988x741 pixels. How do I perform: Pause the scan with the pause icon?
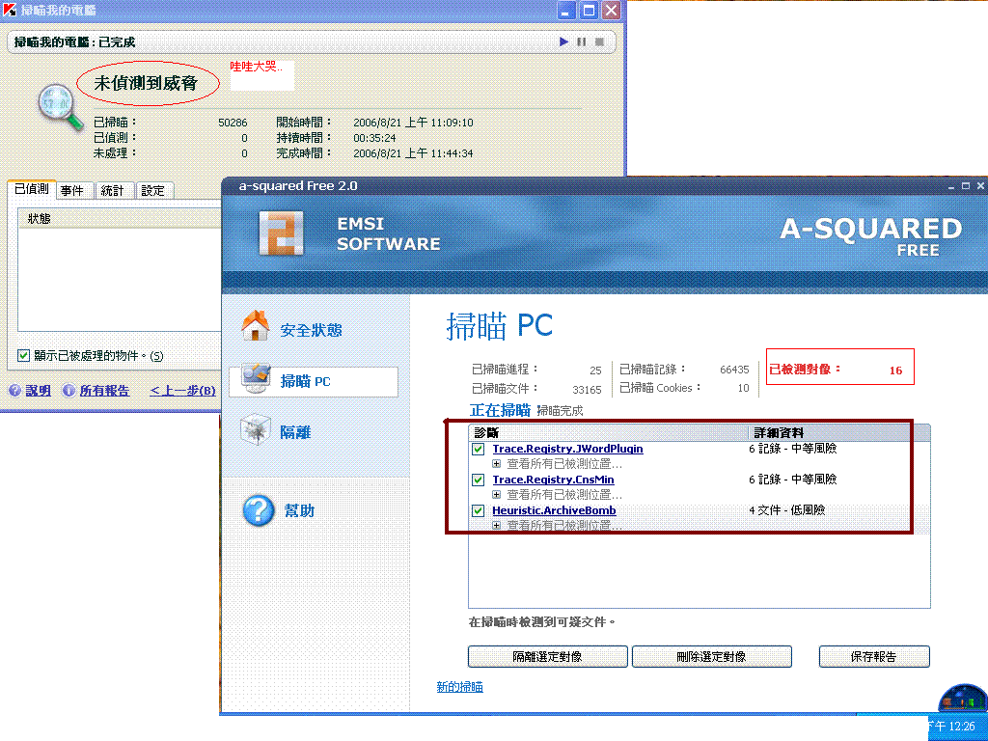pyautogui.click(x=582, y=41)
